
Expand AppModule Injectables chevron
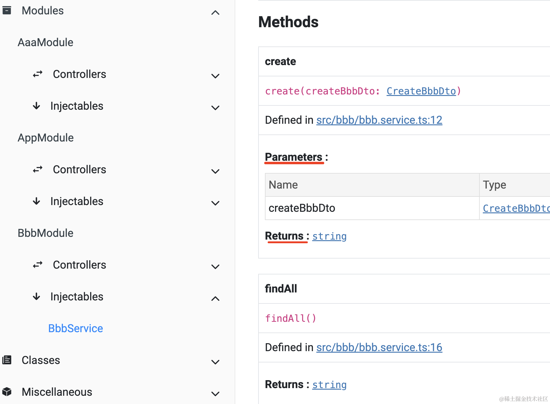[215, 203]
